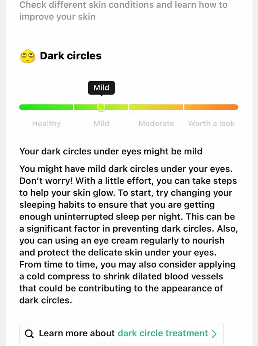Click the magnifier icon beside Learn more
Viewport: 258px width, 346px height.
[29, 333]
